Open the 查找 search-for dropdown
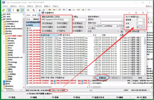154x100 pixels. [x=122, y=20]
